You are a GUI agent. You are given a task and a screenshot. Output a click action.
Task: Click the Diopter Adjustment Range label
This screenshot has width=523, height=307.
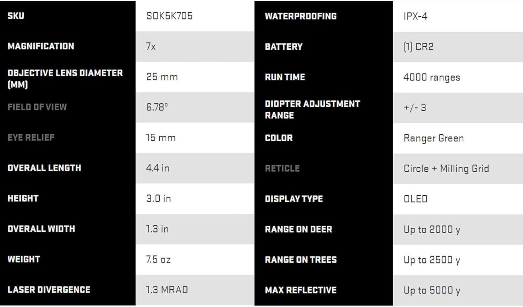click(312, 109)
